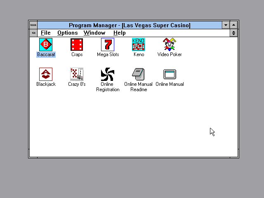Screen dimensions: 264x198
Task: Click the 'Mega Slots' label text
Action: pos(108,54)
